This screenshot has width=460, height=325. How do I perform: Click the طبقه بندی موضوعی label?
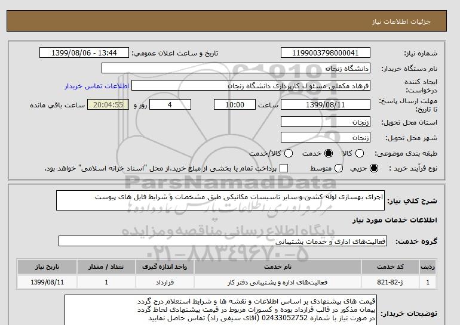(x=406, y=153)
